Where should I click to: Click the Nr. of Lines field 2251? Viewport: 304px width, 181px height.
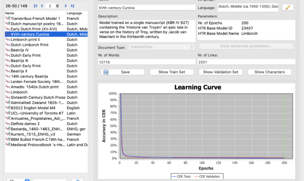pos(246,62)
